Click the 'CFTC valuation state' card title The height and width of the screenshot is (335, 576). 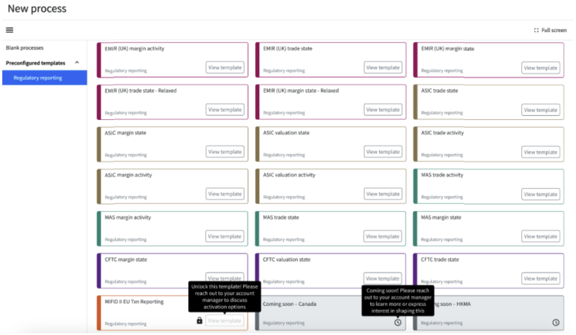(x=286, y=260)
